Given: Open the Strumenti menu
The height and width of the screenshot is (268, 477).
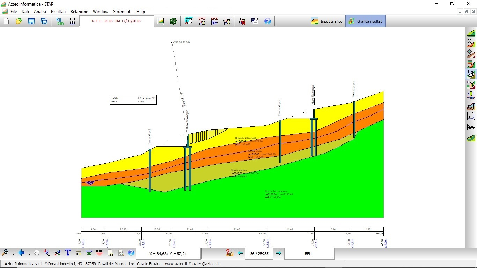Looking at the screenshot, I should coord(122,12).
